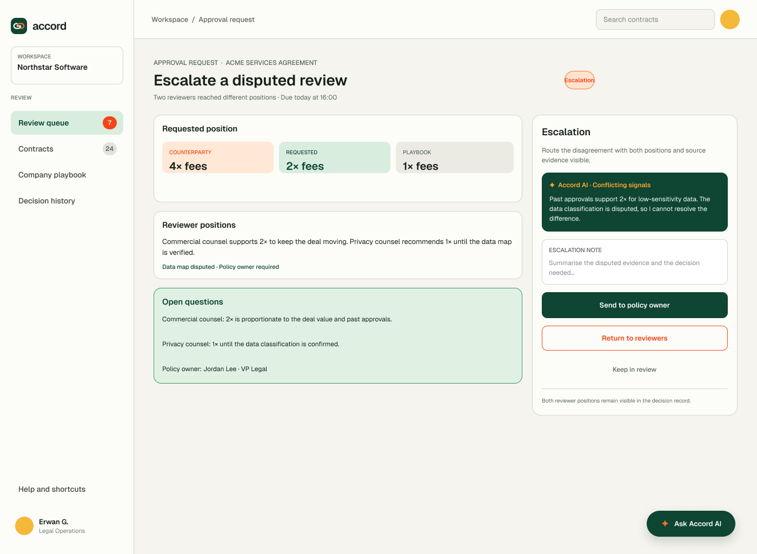Screen dimensions: 757x554
Task: Click the Privacy counsel open question line
Action: tap(251, 344)
